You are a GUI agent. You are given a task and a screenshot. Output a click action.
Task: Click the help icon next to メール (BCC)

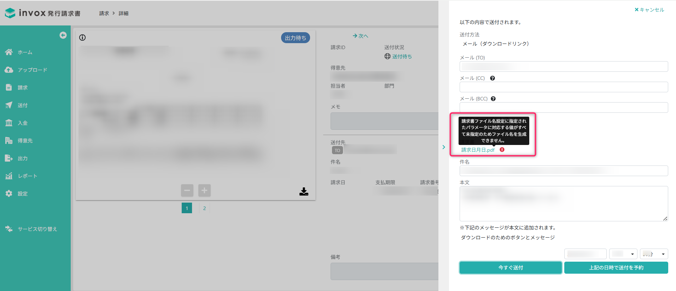coord(493,99)
